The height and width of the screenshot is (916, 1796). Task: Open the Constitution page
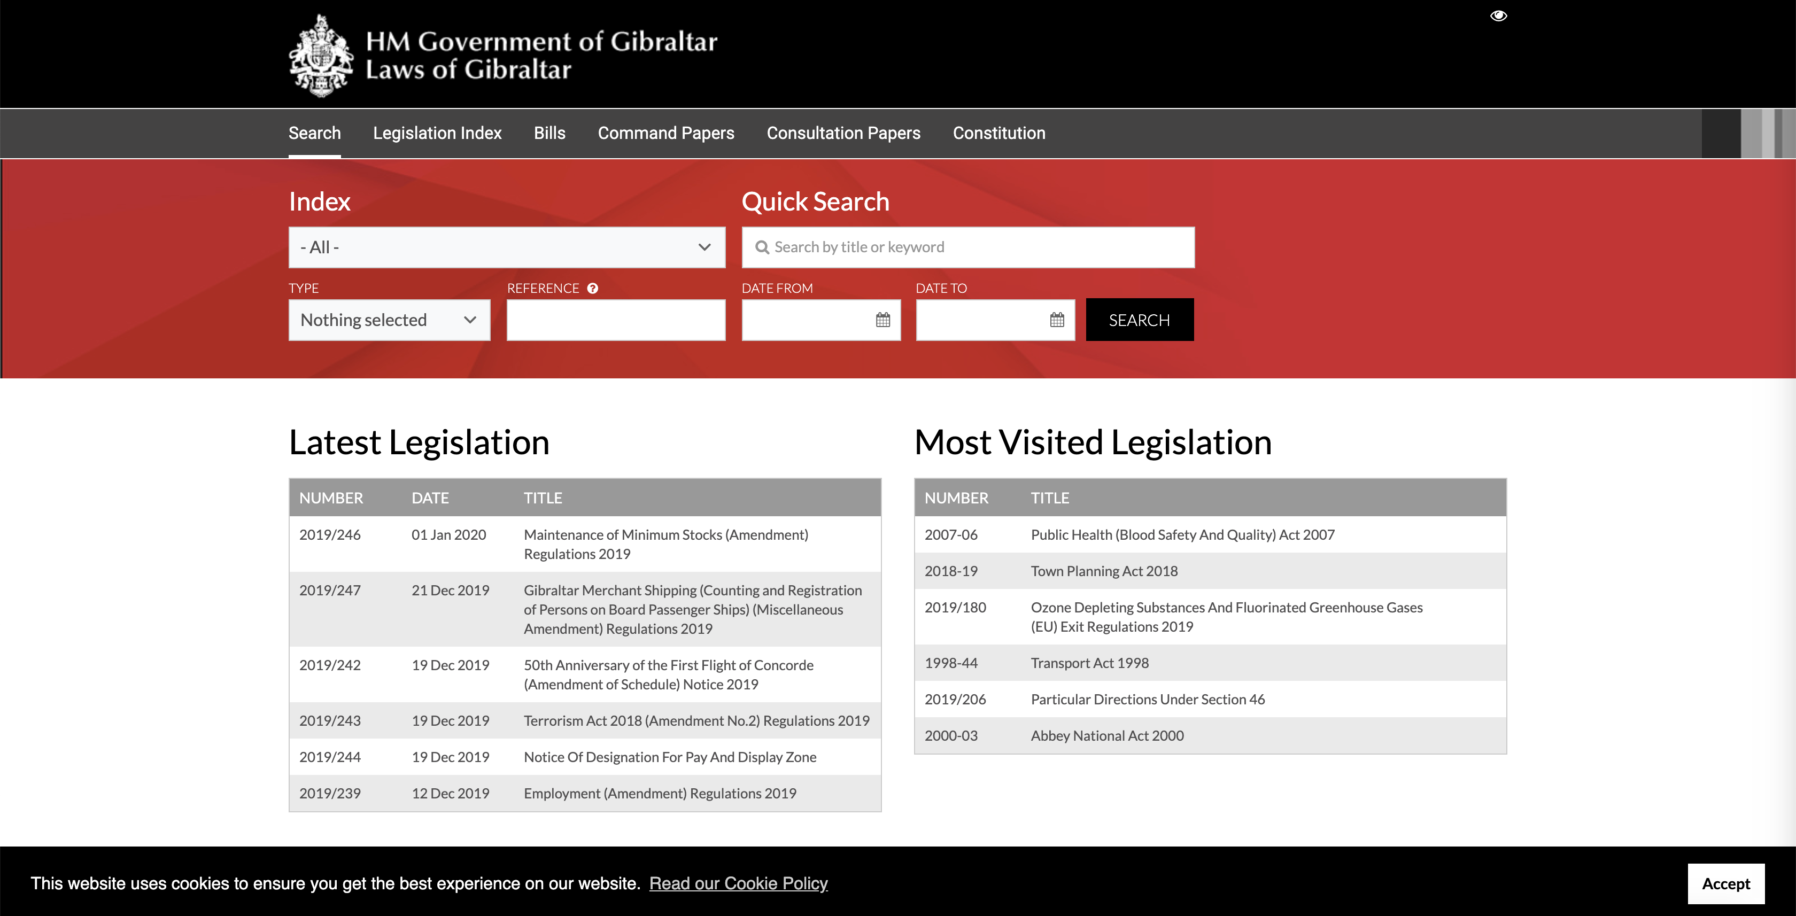[x=999, y=133]
